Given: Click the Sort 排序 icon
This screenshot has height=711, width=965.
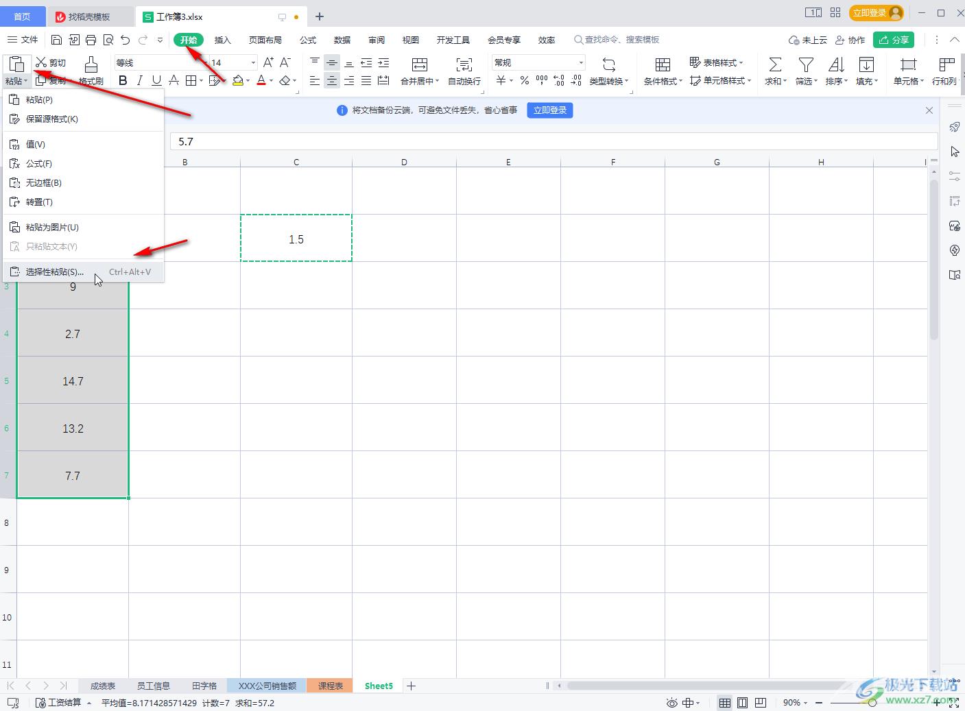Looking at the screenshot, I should pos(836,64).
